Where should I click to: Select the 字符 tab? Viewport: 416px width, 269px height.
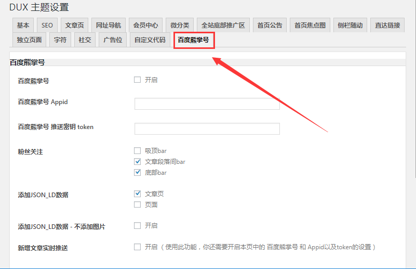pos(60,40)
